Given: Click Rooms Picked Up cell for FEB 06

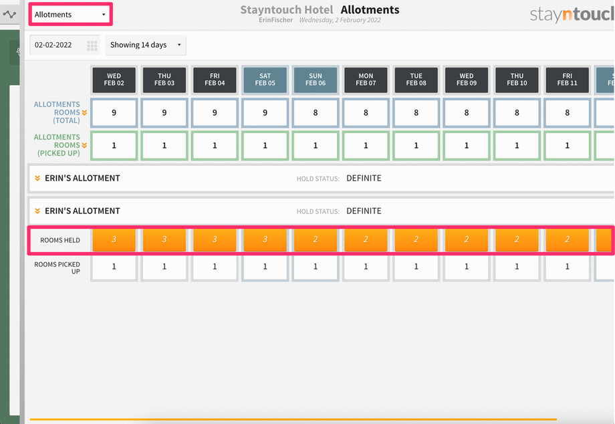Looking at the screenshot, I should pyautogui.click(x=316, y=267).
